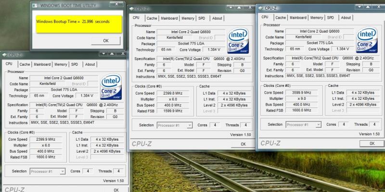Open Memory tab in middle CPU-Z window
This screenshot has height=192, width=385.
click(188, 18)
